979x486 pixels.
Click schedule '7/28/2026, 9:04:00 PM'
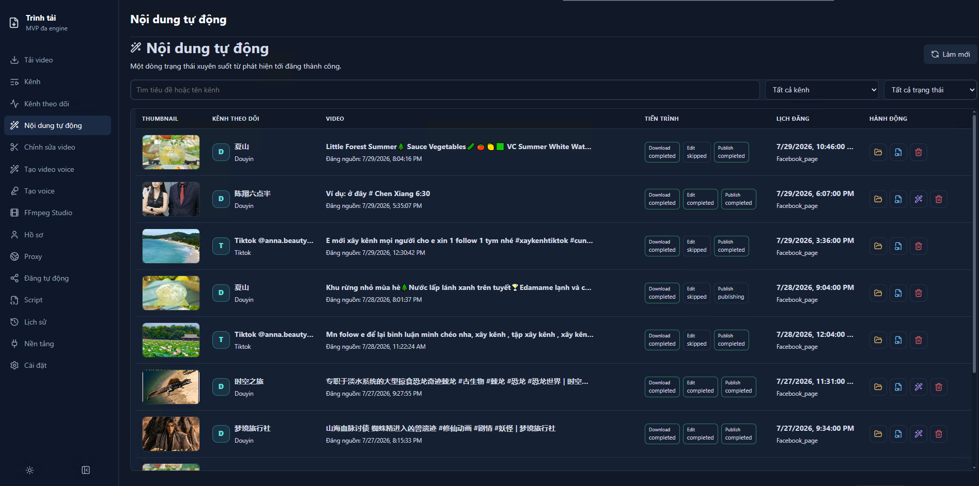coord(815,287)
